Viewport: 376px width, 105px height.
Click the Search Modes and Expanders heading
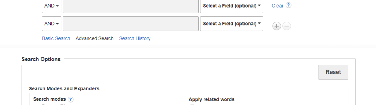click(x=64, y=88)
